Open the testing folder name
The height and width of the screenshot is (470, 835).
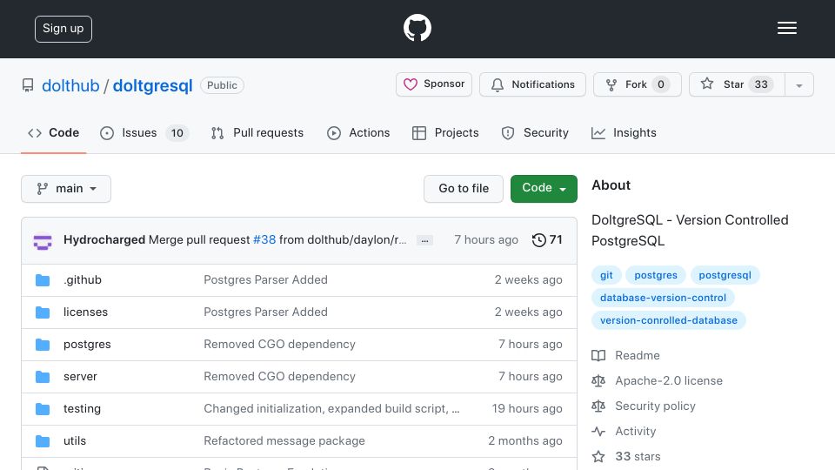tap(82, 409)
